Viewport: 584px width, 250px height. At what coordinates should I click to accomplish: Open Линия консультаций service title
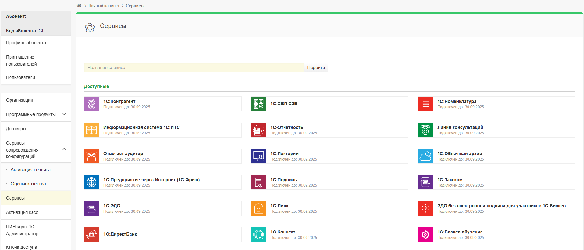coord(460,127)
